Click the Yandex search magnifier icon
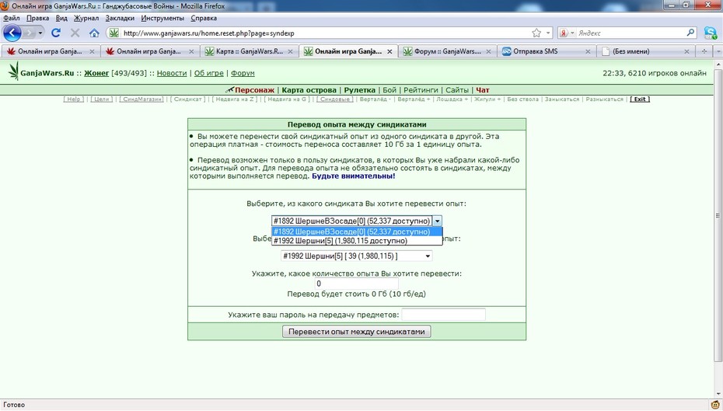This screenshot has height=411, width=723. tap(690, 33)
